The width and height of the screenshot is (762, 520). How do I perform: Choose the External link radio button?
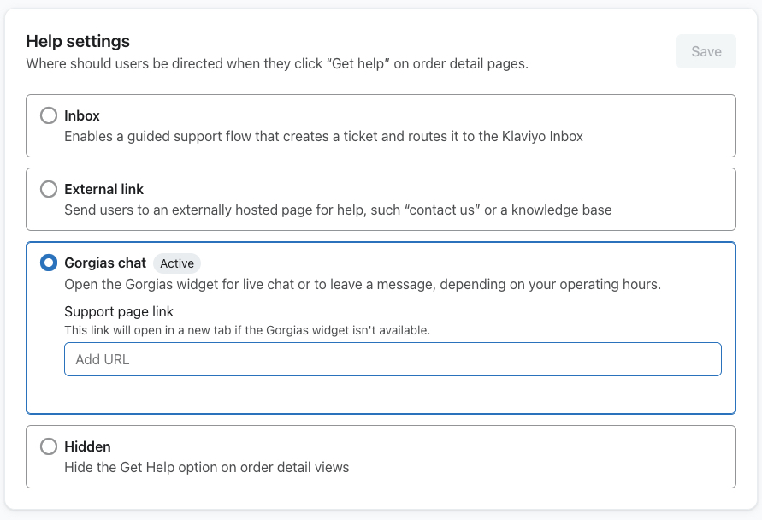click(50, 189)
